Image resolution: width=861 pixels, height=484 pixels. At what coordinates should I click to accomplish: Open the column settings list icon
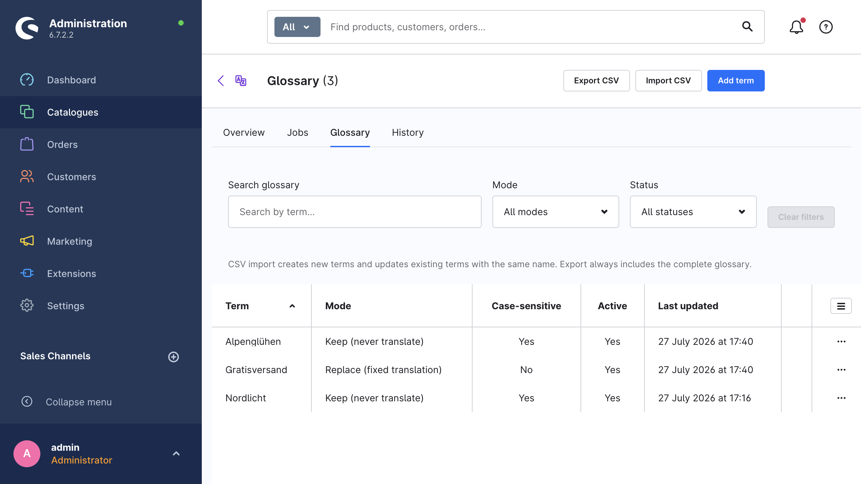point(841,306)
